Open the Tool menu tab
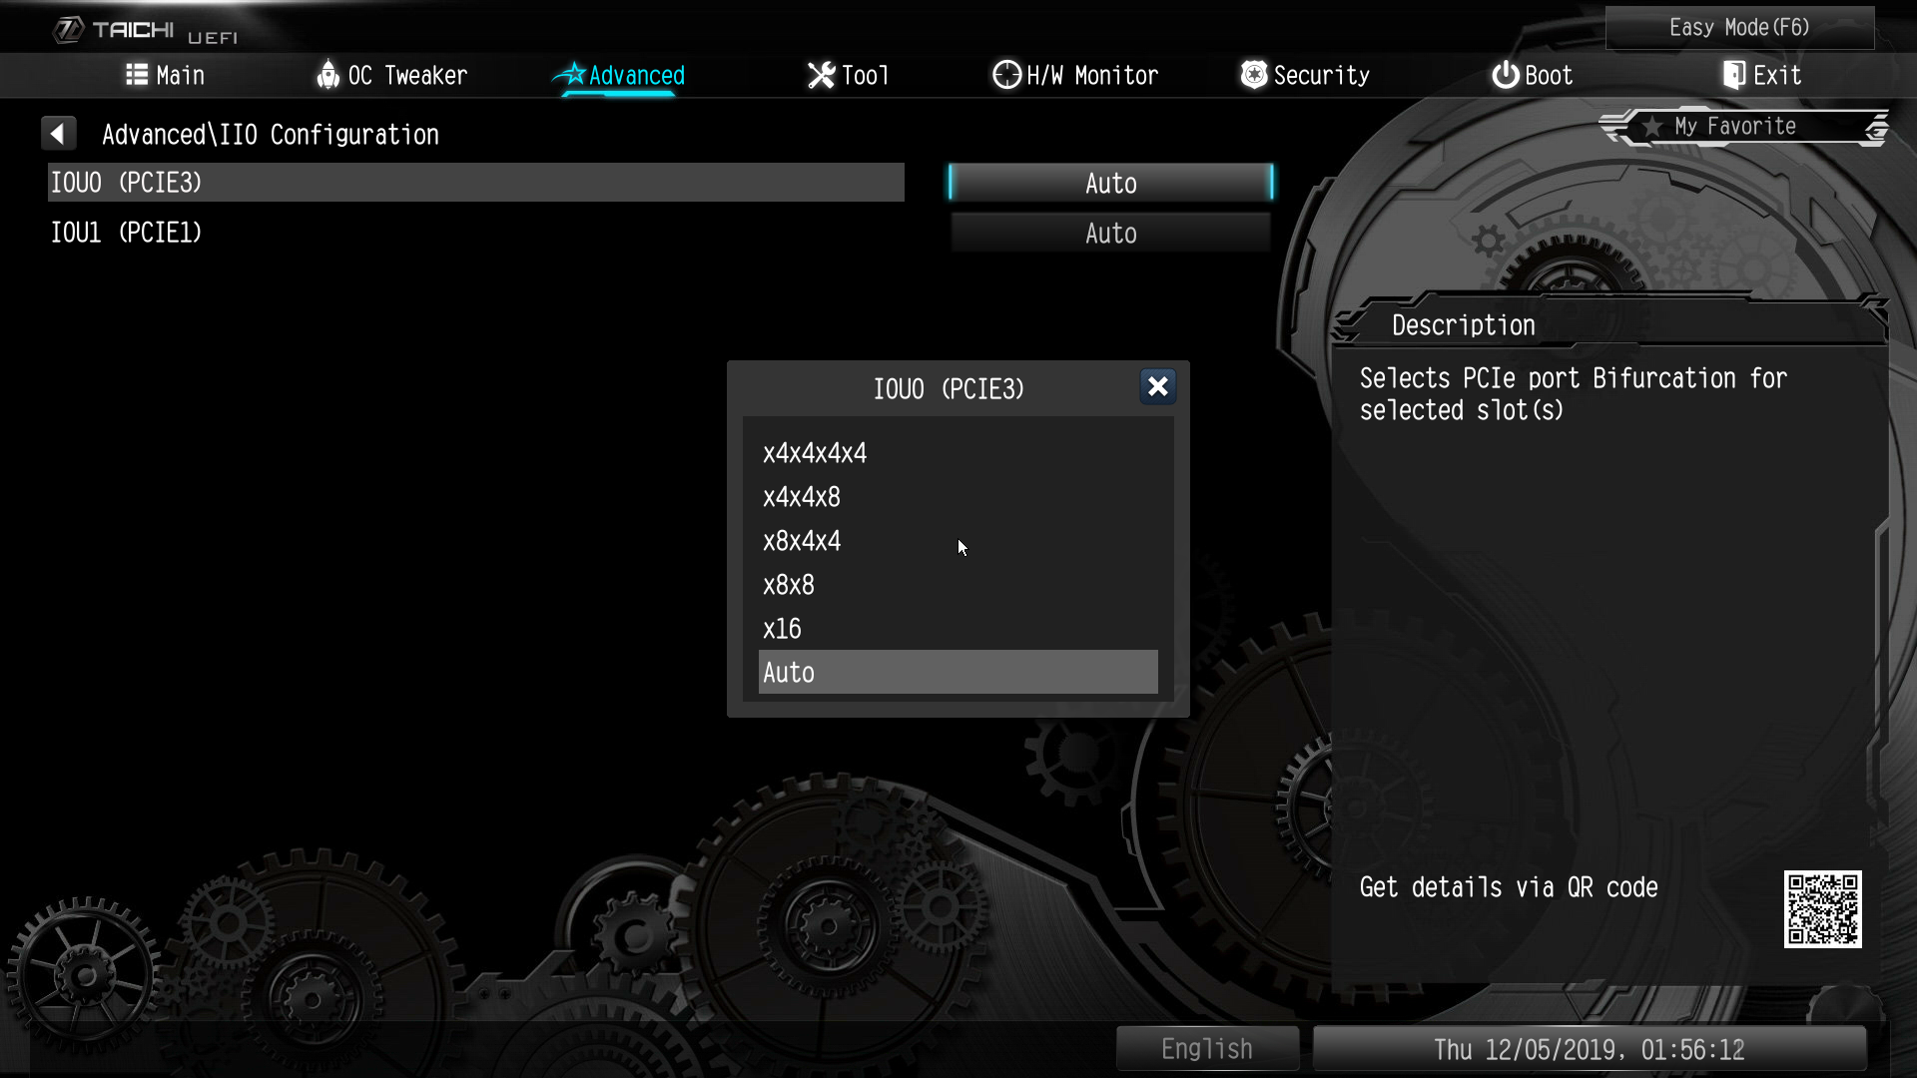The width and height of the screenshot is (1917, 1078). [x=848, y=75]
